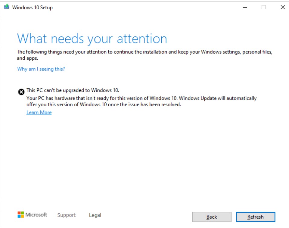Screen dimensions: 289x228
Task: Click the Windows 10 Setup title icon
Action: tap(7, 7)
